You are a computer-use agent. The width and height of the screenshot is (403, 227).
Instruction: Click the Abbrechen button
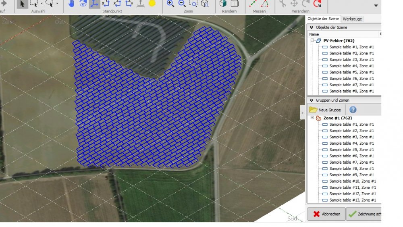point(326,214)
